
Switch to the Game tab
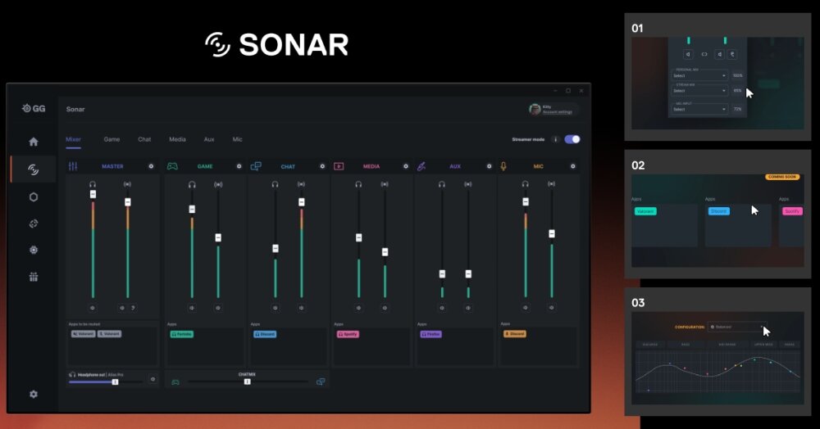pos(112,139)
